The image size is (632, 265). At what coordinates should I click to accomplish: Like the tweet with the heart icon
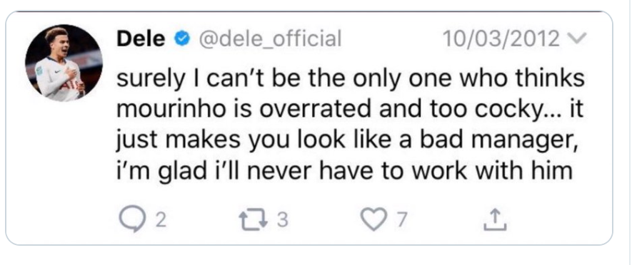coord(373,220)
